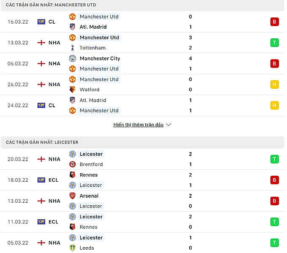This screenshot has width=287, height=253.
Task: Select the 'Các trận gần nhất: Manchester Utd' header
Action: pos(51,5)
